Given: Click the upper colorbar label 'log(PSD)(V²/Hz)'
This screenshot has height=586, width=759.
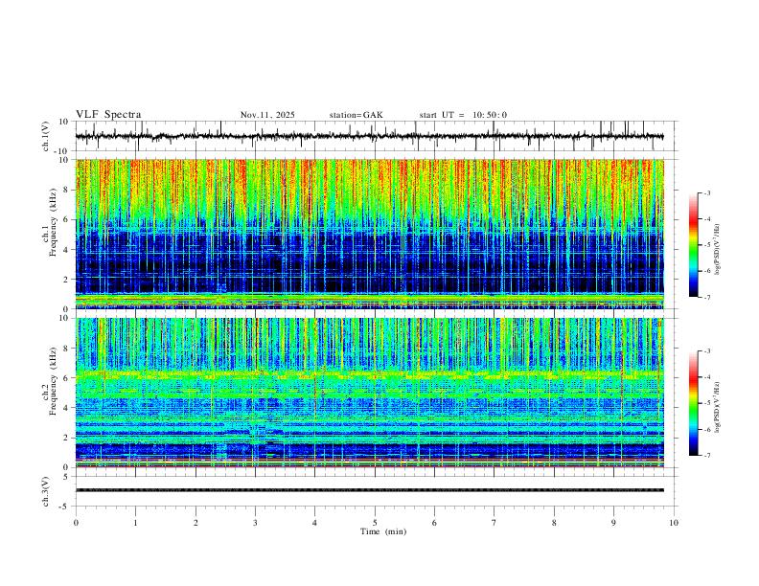Looking at the screenshot, I should click(x=718, y=250).
